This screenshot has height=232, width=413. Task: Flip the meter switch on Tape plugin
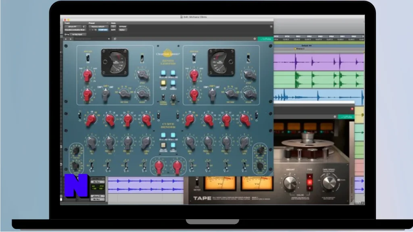(x=197, y=182)
